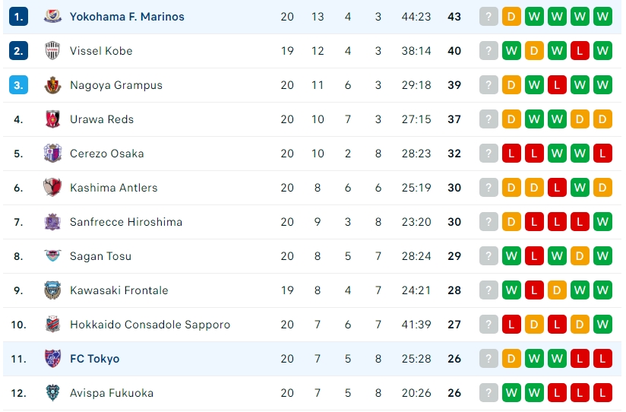Click the last W form badge for Yokohama F. Marinos
This screenshot has height=412, width=626.
point(602,17)
